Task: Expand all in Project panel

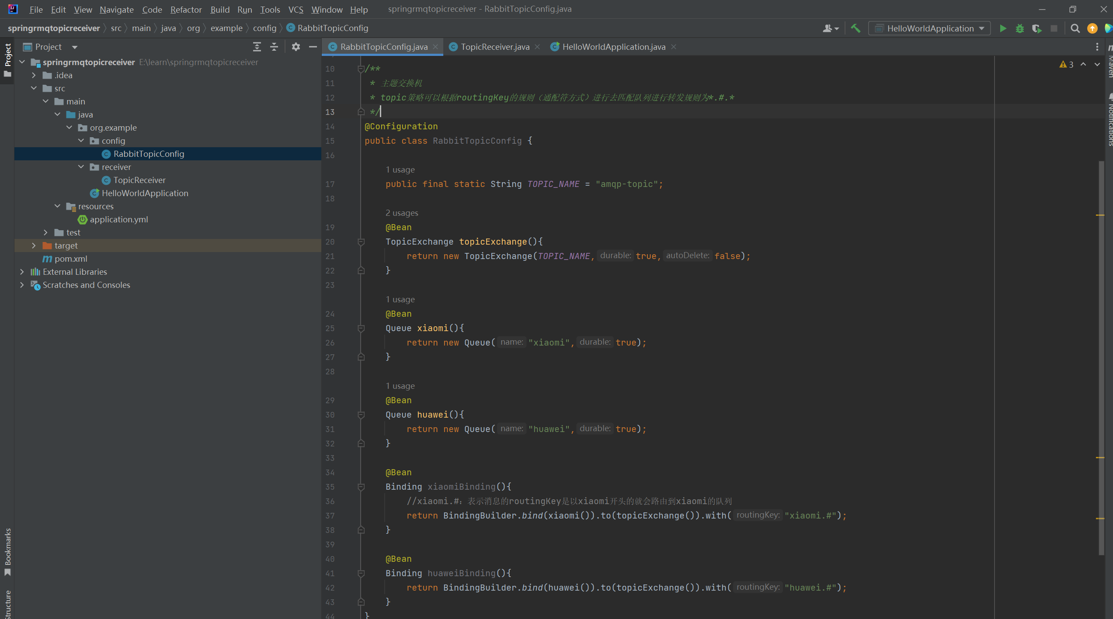Action: click(257, 47)
